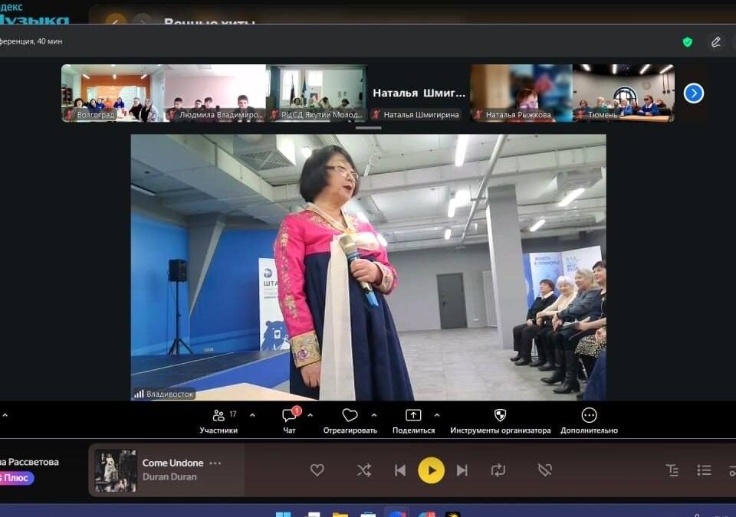The image size is (736, 517).
Task: Toggle shuffle in the music player
Action: pyautogui.click(x=364, y=470)
